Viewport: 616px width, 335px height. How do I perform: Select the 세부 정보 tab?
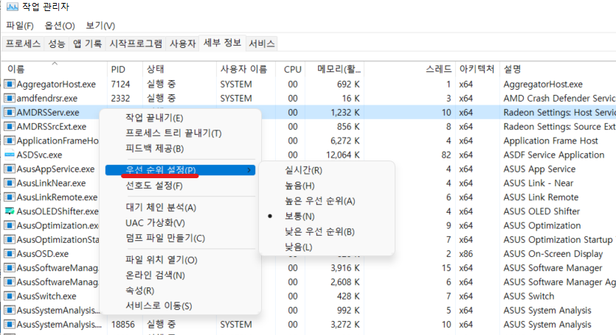coord(222,43)
